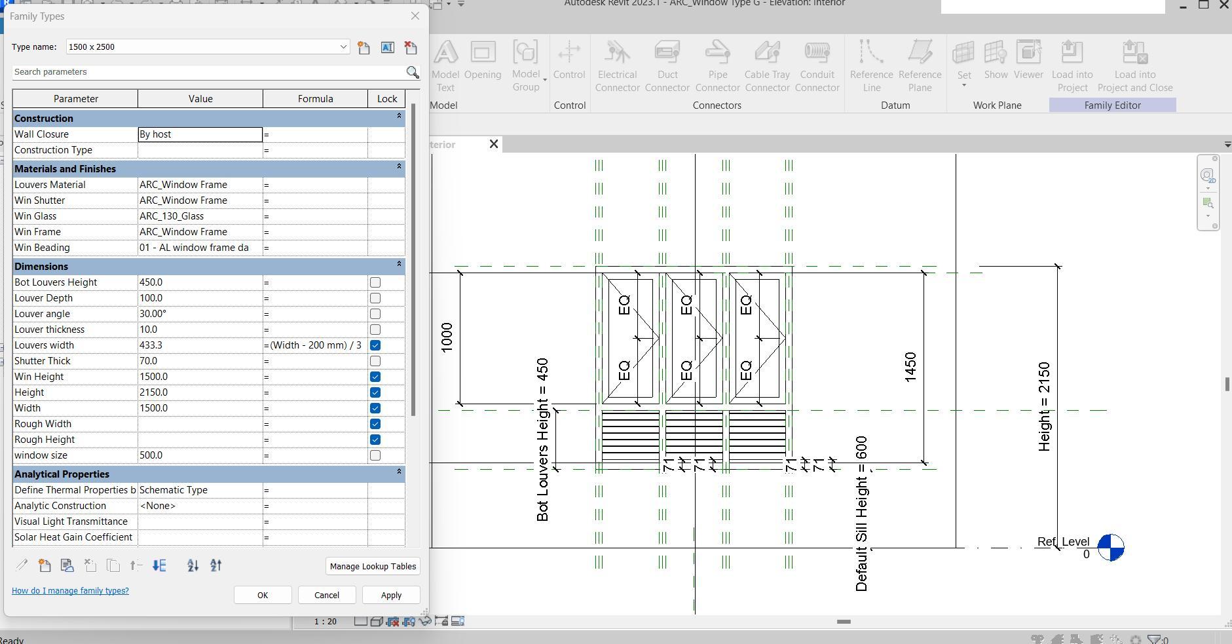1232x644 pixels.
Task: Open the Type name dropdown
Action: [x=343, y=47]
